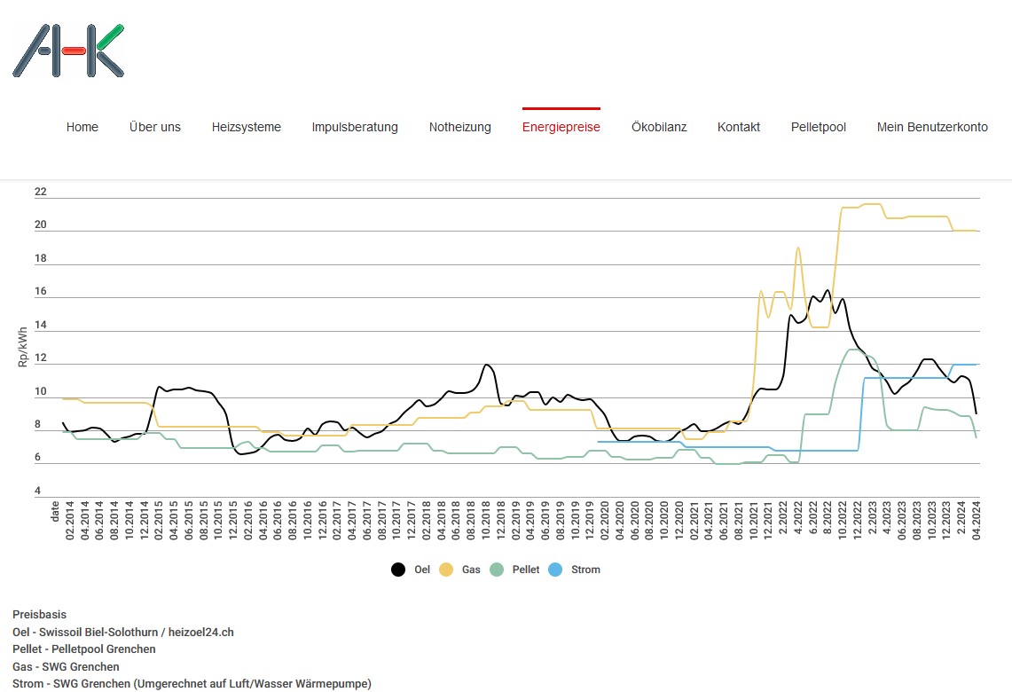Click 'Pellet - Pelletpool Grenchen' line

[x=84, y=649]
